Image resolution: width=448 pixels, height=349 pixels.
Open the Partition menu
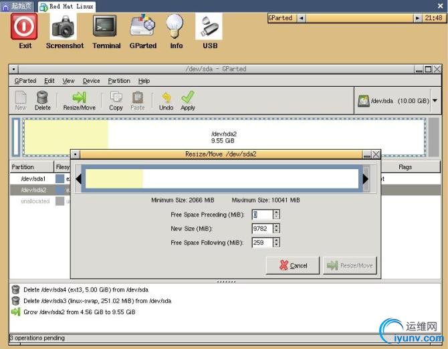(119, 81)
